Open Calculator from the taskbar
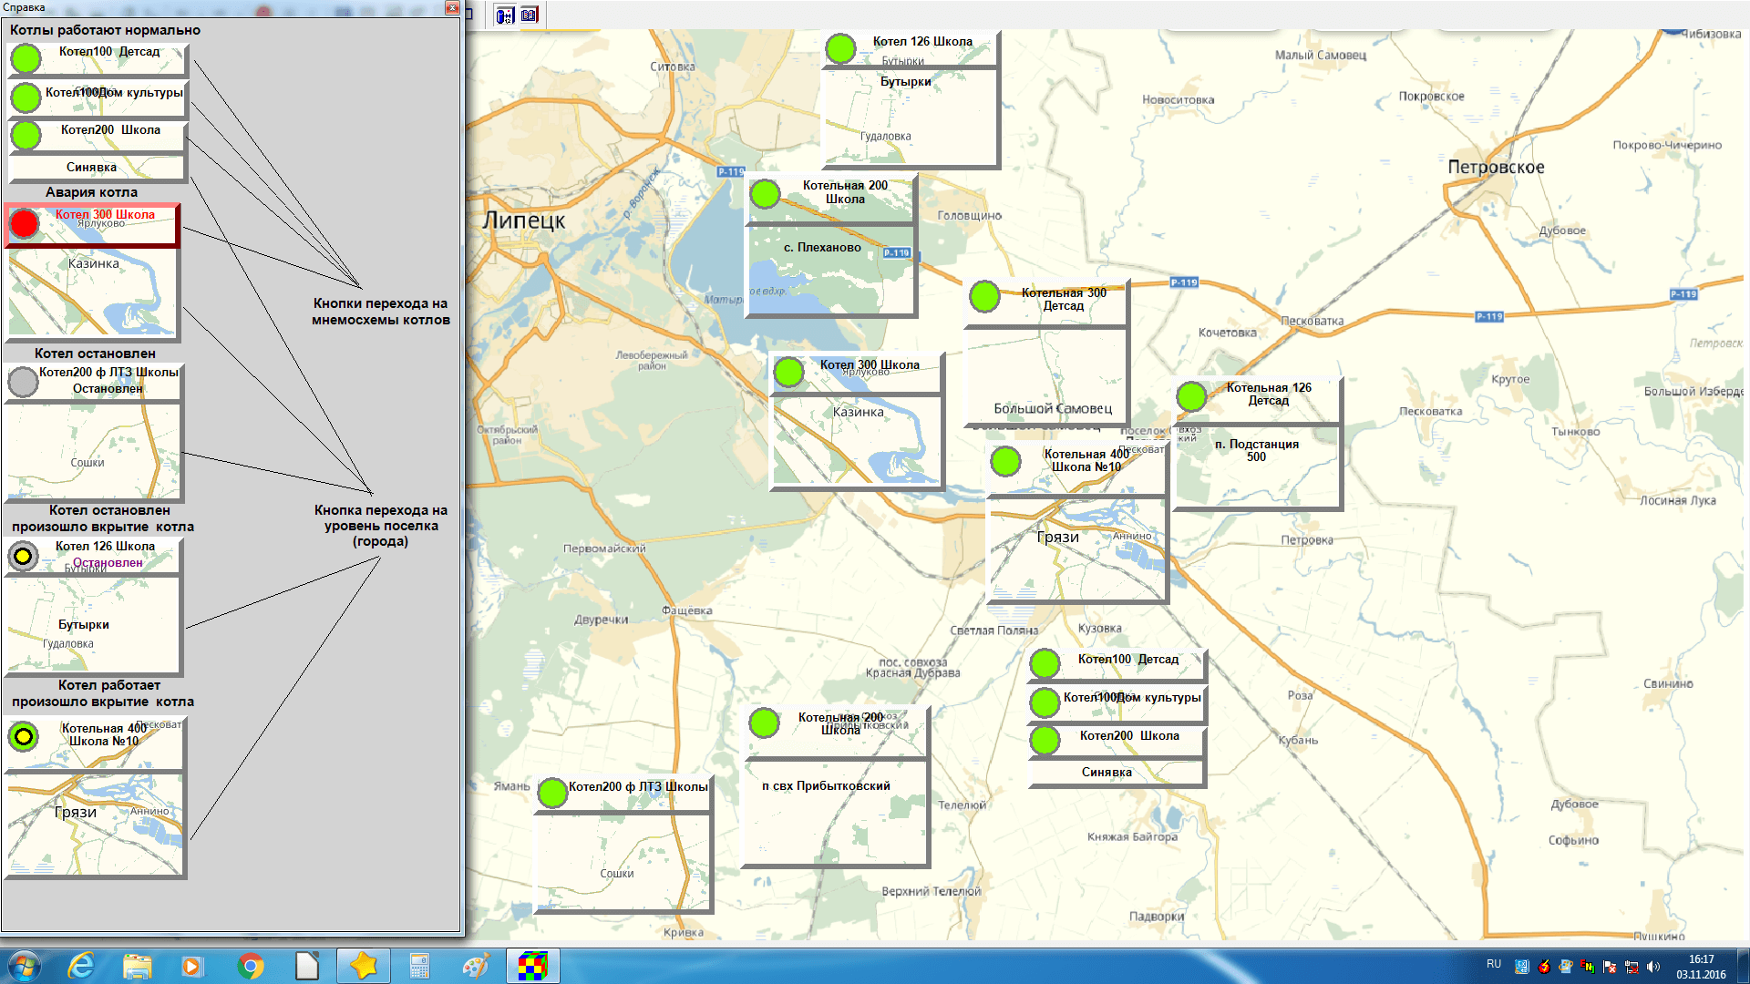 pos(419,966)
